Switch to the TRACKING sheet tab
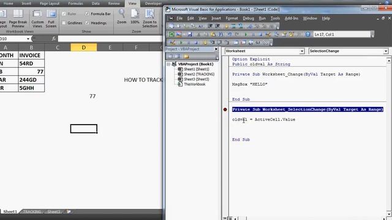This screenshot has width=392, height=220. (x=32, y=211)
